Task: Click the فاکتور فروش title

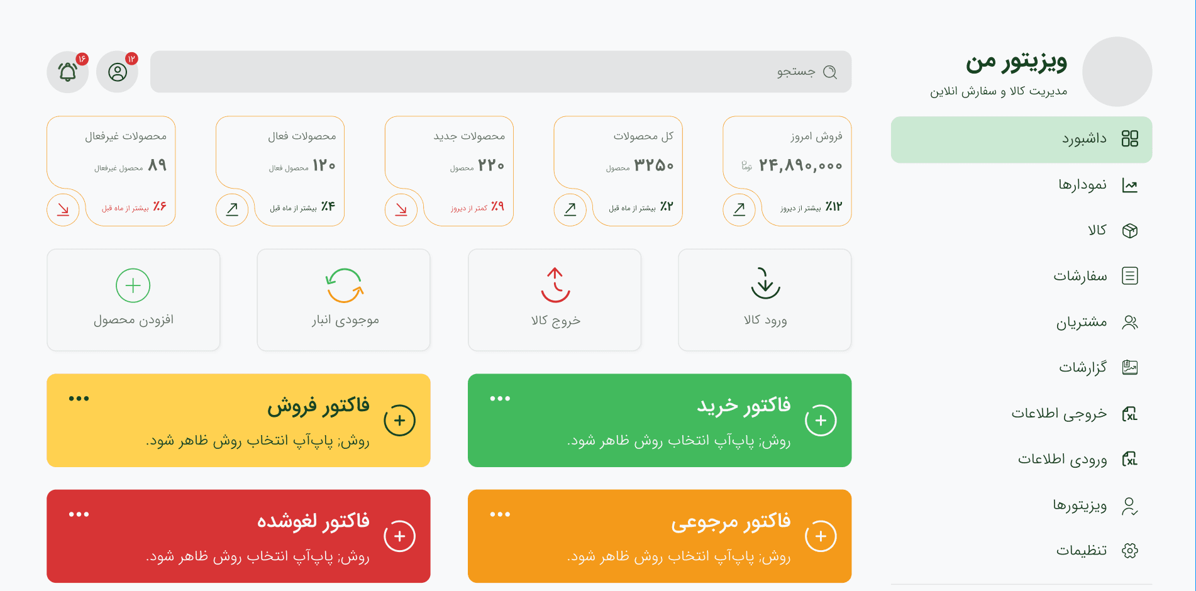Action: coord(318,406)
